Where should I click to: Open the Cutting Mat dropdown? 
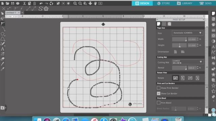(x=188, y=62)
